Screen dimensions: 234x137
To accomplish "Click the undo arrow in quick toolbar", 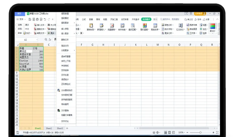I will pos(45,19).
